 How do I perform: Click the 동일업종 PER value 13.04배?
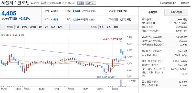[183, 82]
